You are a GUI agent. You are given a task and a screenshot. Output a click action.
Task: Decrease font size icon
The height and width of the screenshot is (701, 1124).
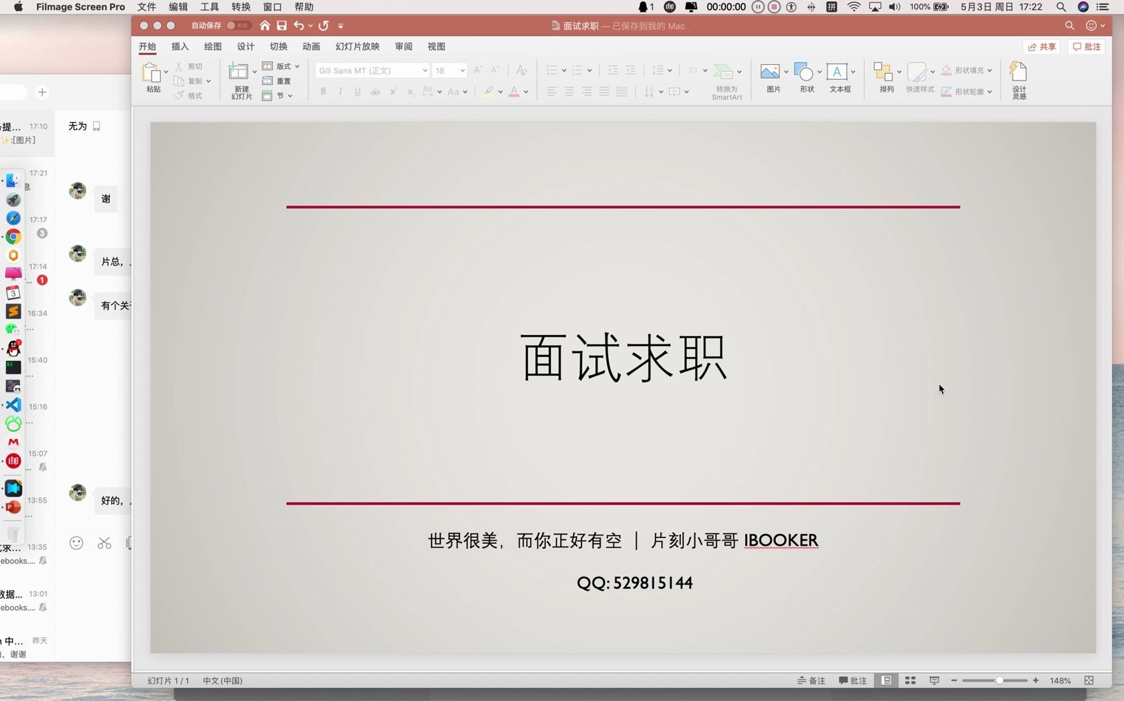495,70
